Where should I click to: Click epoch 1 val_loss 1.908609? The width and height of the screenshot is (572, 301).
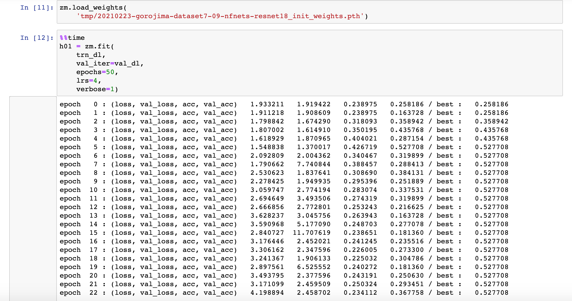[x=314, y=113]
